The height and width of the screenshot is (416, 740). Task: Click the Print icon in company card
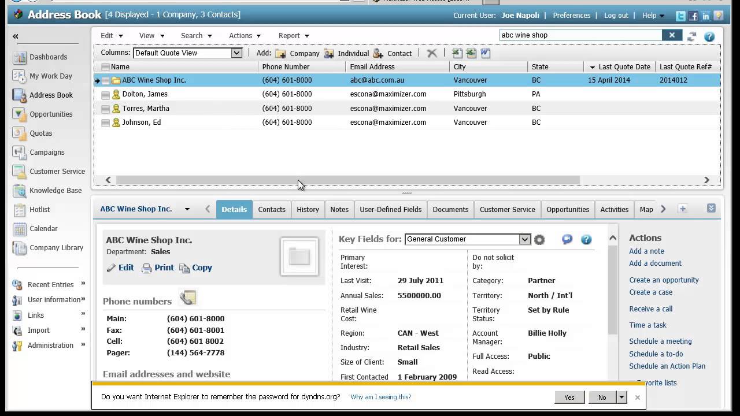tap(147, 268)
